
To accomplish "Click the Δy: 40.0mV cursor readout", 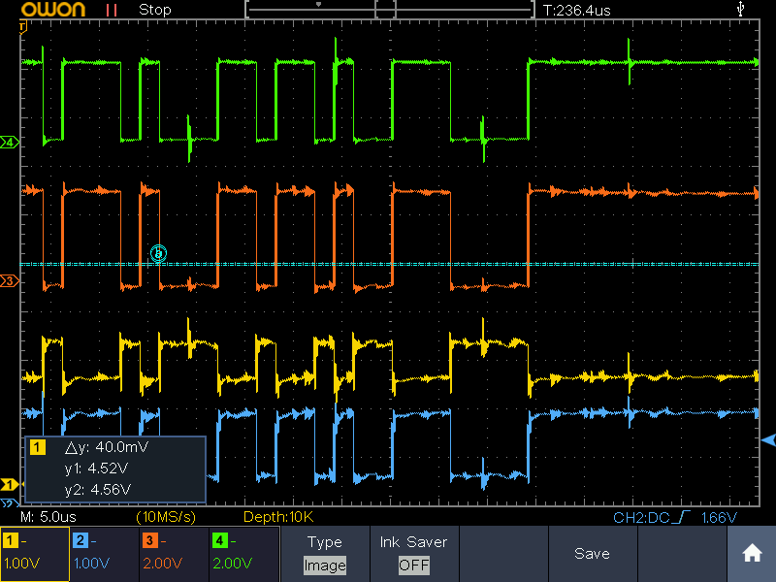I will [107, 447].
